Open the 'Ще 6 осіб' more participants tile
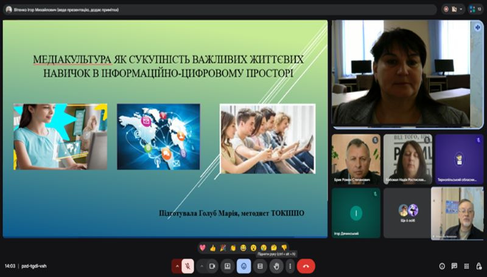The height and width of the screenshot is (277, 487). (x=407, y=213)
